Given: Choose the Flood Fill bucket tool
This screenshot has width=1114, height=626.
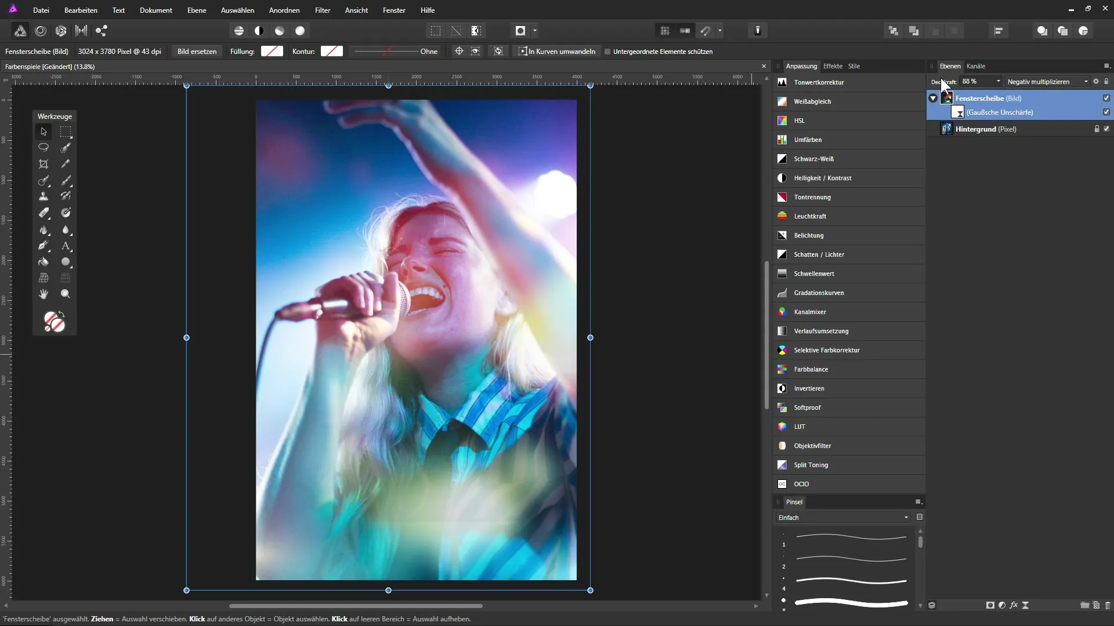Looking at the screenshot, I should [x=44, y=262].
